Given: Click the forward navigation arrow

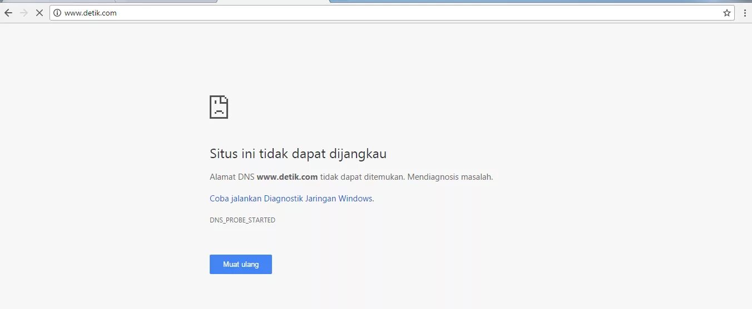Looking at the screenshot, I should point(24,13).
